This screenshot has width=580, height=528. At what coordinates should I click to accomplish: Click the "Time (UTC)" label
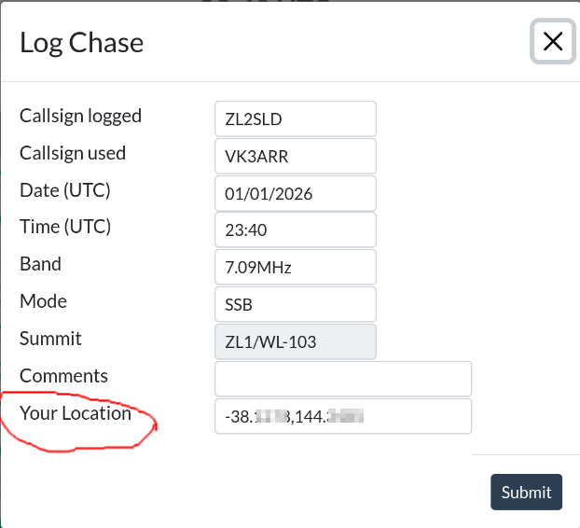point(65,227)
